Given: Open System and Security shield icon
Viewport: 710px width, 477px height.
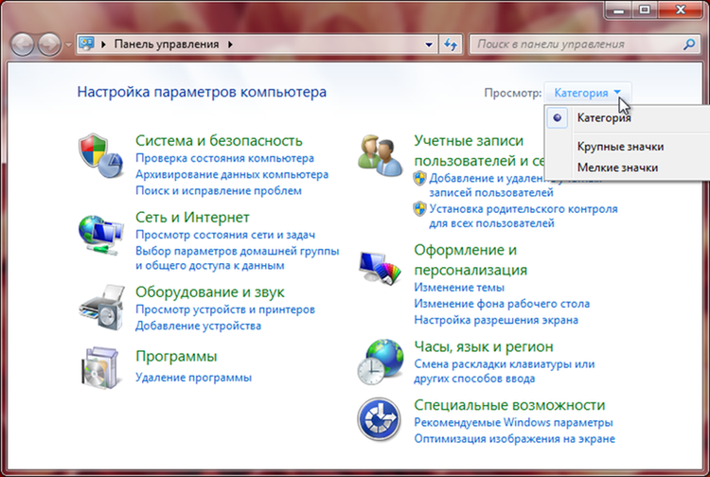Looking at the screenshot, I should (x=100, y=156).
